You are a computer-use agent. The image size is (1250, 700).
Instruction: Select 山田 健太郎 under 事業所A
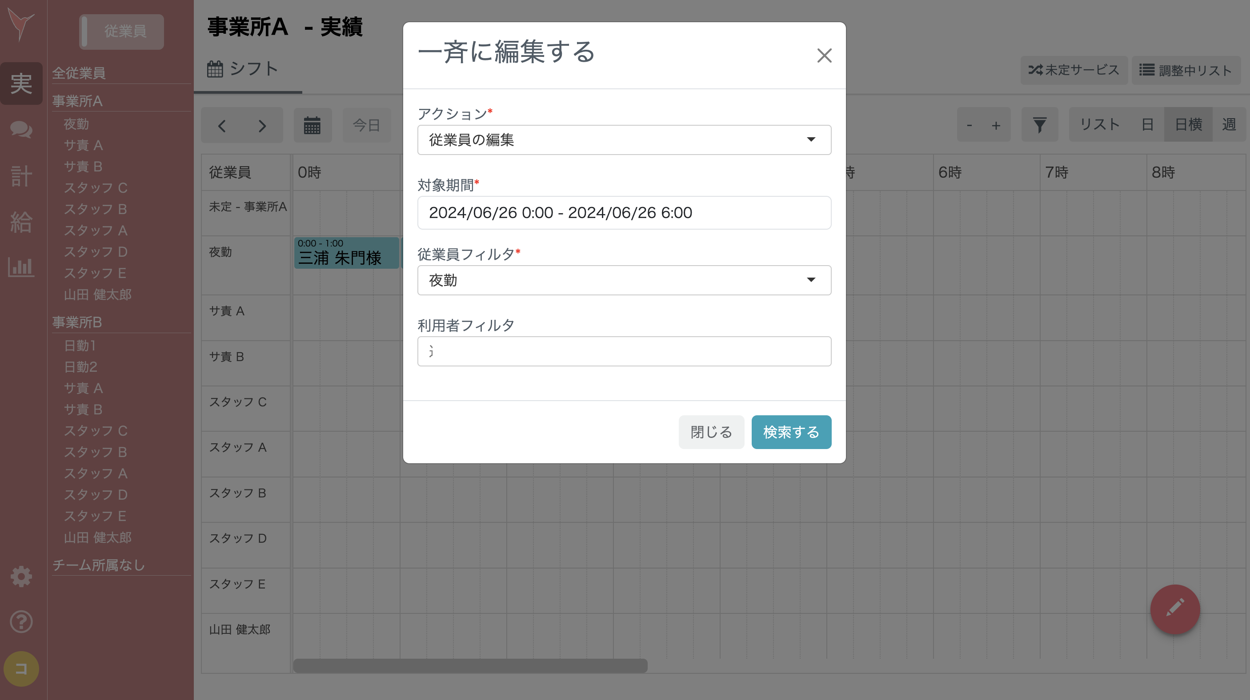(x=97, y=294)
